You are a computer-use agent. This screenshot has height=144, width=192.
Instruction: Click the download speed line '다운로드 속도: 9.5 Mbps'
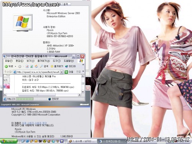pyautogui.click(x=48, y=87)
